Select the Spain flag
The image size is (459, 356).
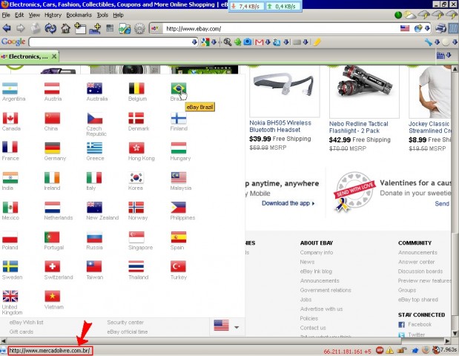click(x=179, y=237)
